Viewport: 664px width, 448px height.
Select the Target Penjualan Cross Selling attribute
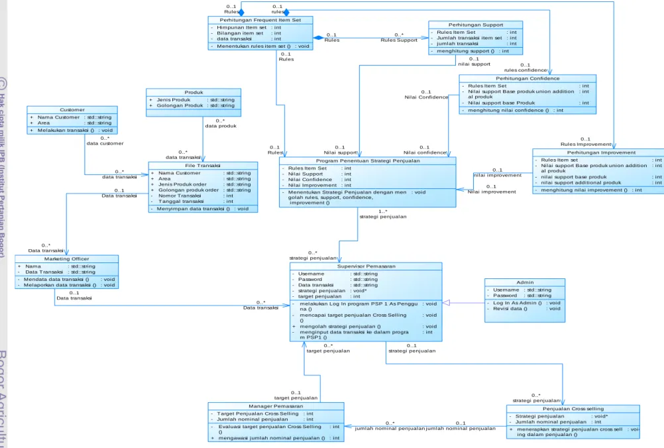pos(258,414)
